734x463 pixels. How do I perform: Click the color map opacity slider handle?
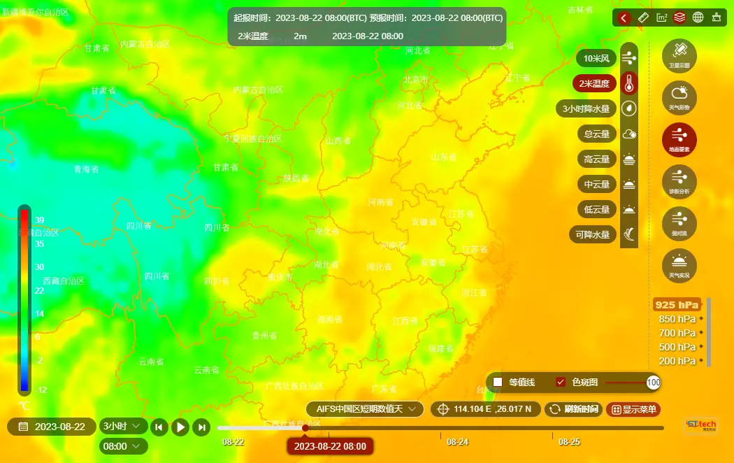(654, 382)
